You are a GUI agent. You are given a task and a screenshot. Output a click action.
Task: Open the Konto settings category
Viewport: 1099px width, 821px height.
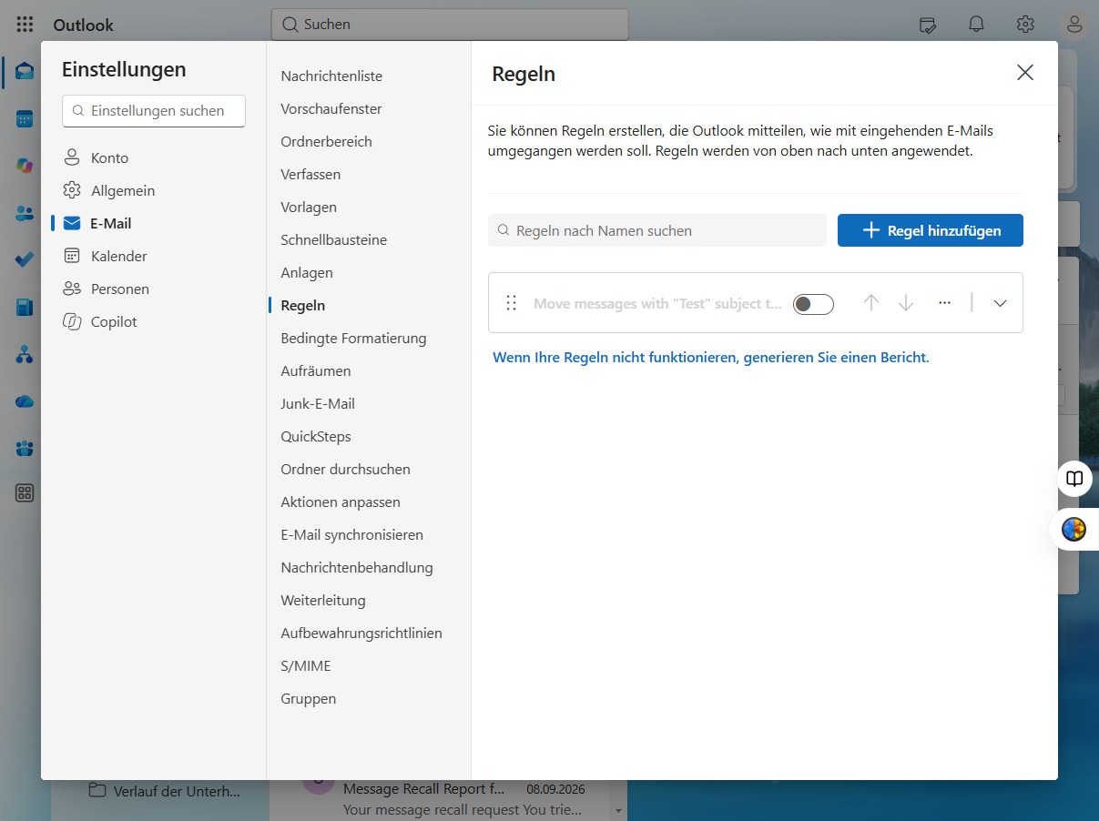tap(109, 157)
